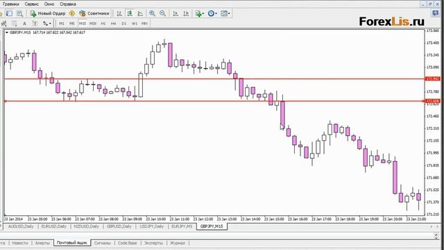Select the M15 timeframe button
Viewport: 444px width, 250px height.
82,24
